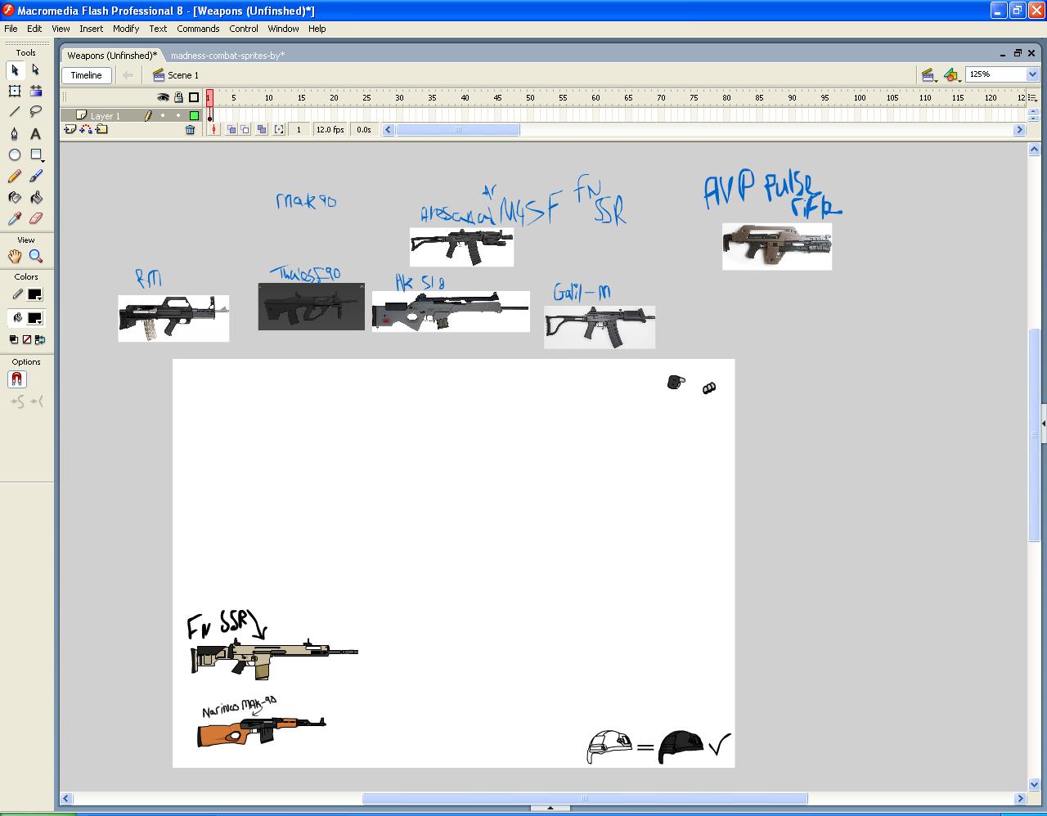Hide Layer 1 using eye column dot
This screenshot has width=1047, height=816.
point(163,116)
